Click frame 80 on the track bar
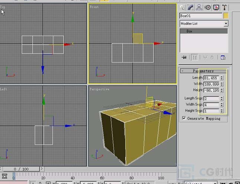240x184 pixels. click(132, 178)
